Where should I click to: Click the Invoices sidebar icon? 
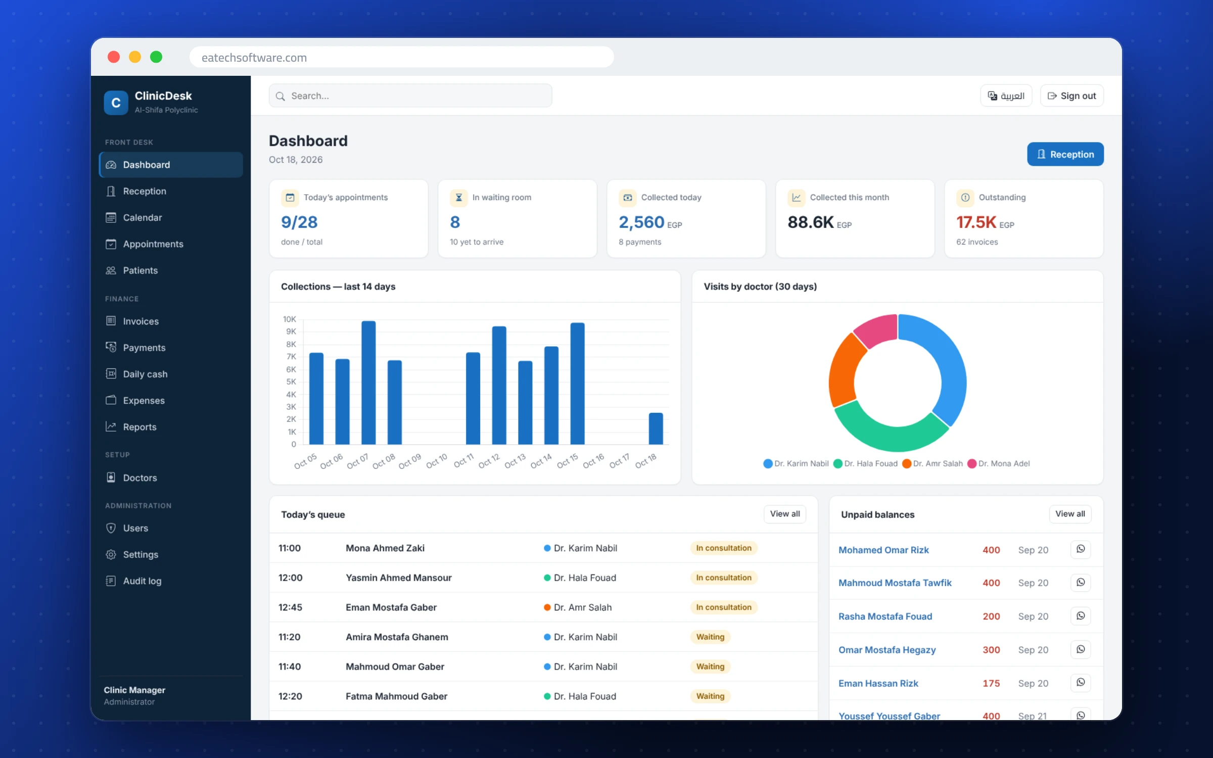pyautogui.click(x=111, y=321)
